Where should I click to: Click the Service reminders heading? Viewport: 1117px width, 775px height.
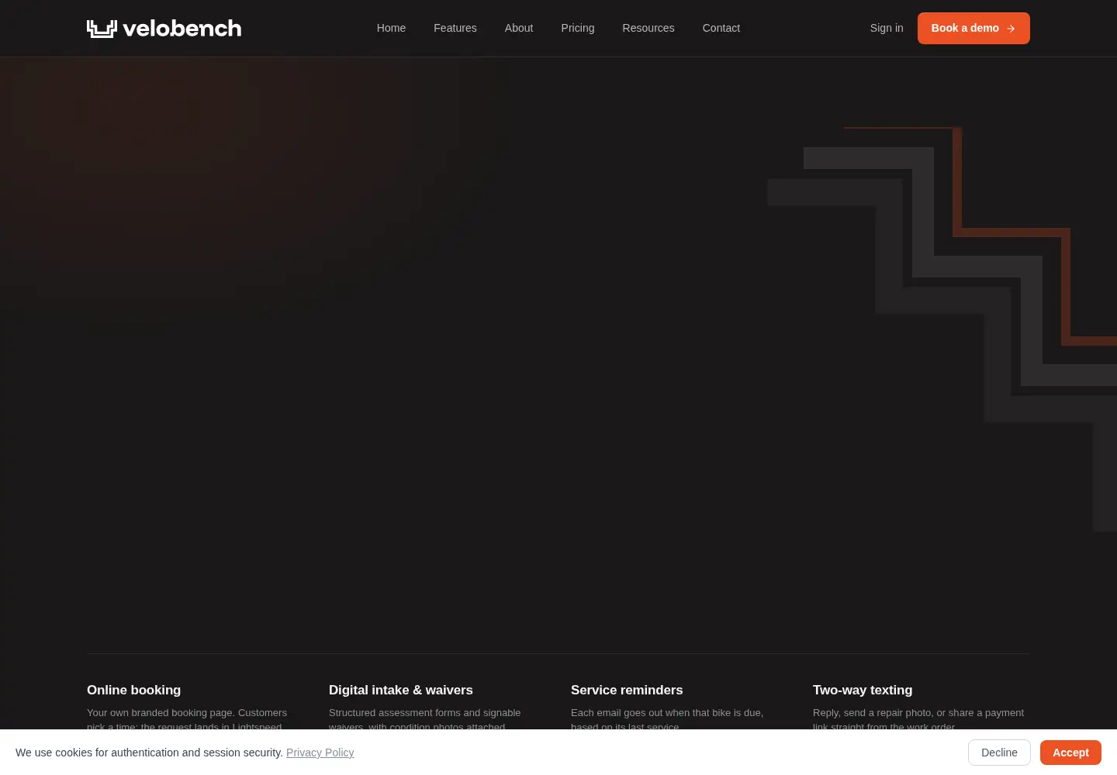627,690
